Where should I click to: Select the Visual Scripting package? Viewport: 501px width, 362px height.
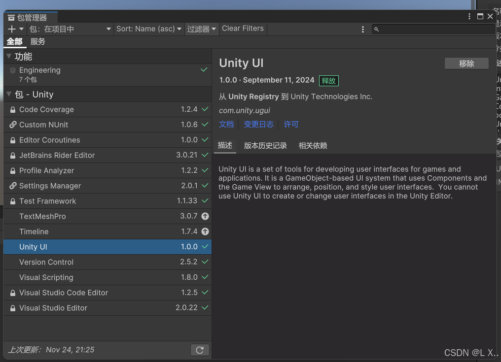click(107, 277)
